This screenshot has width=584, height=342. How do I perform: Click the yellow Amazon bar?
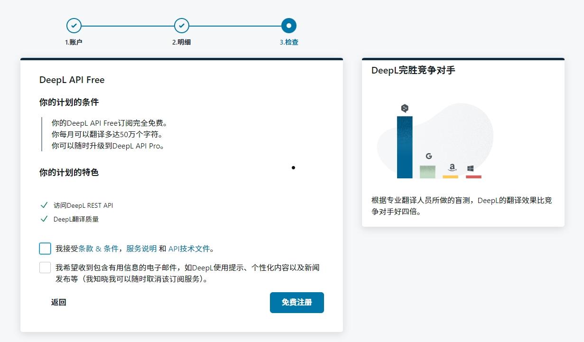(x=451, y=177)
